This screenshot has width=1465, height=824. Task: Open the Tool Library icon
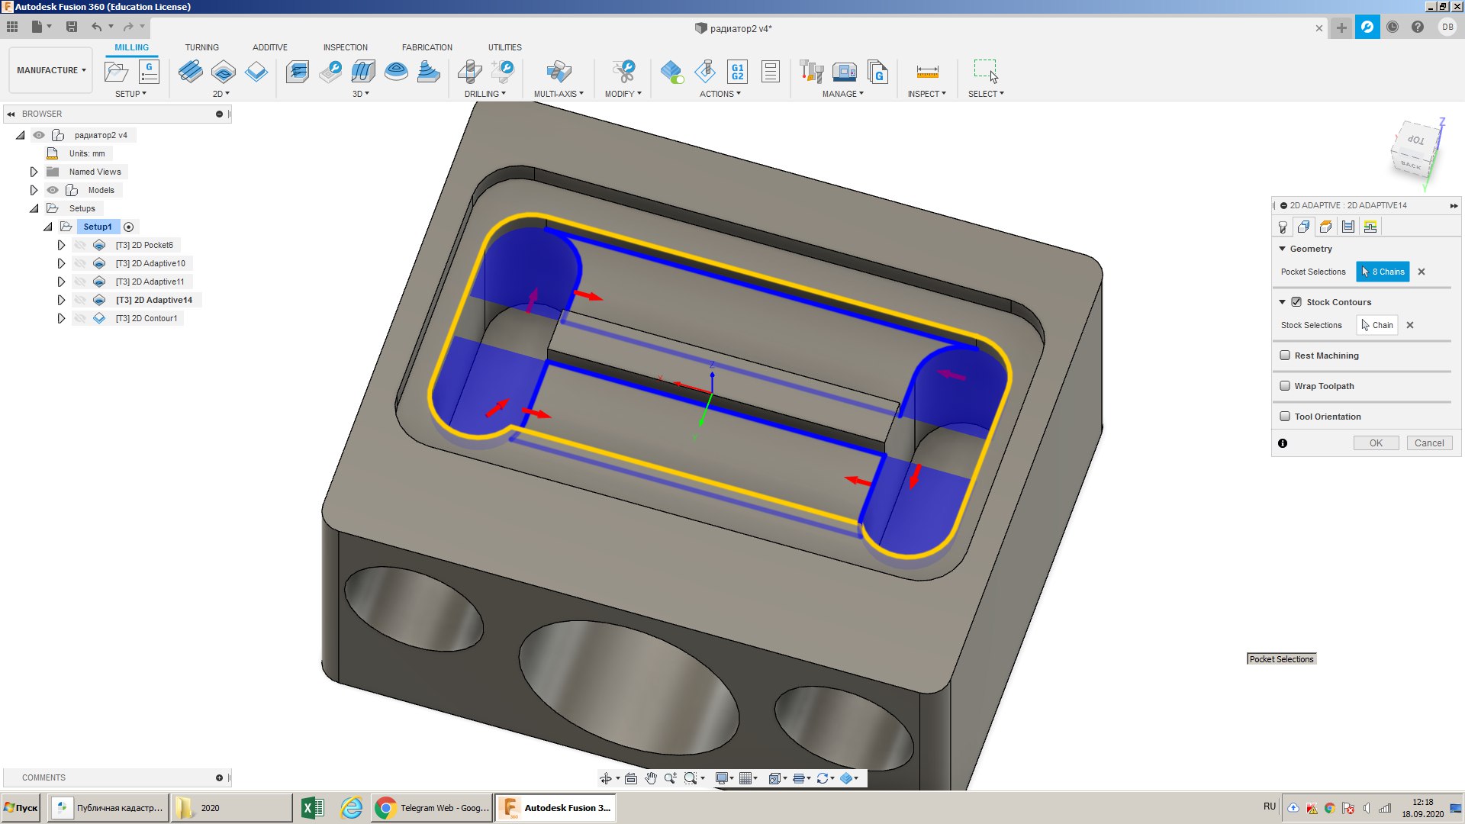(x=811, y=72)
